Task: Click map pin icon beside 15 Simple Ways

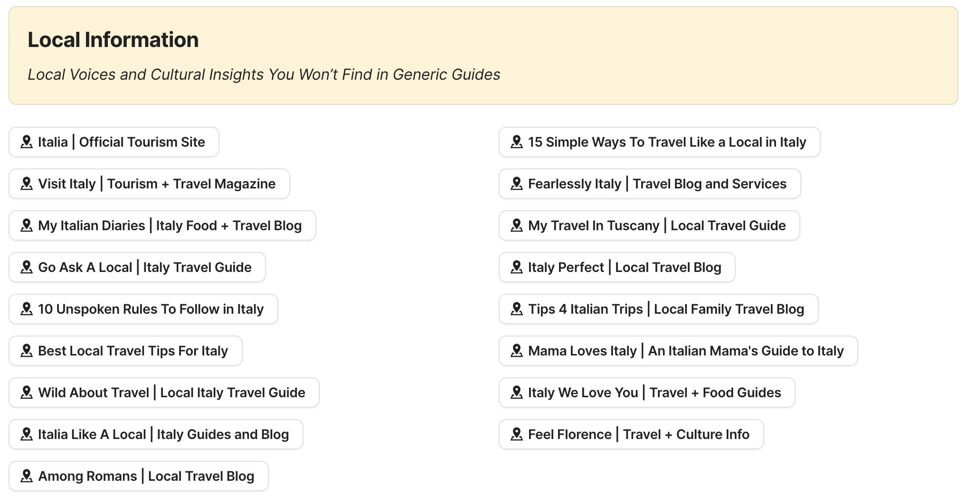Action: (x=517, y=142)
